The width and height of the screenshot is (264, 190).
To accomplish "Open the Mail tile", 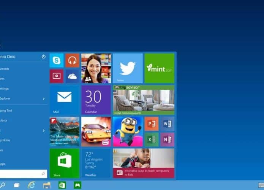I will [x=65, y=100].
